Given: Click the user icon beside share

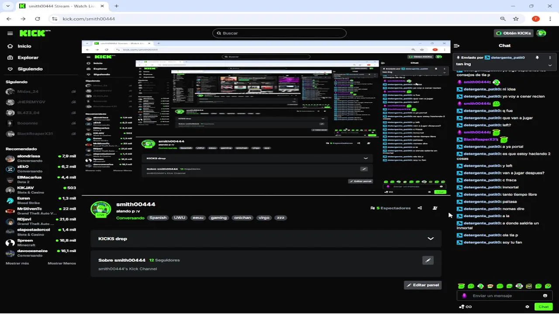Looking at the screenshot, I should [435, 208].
